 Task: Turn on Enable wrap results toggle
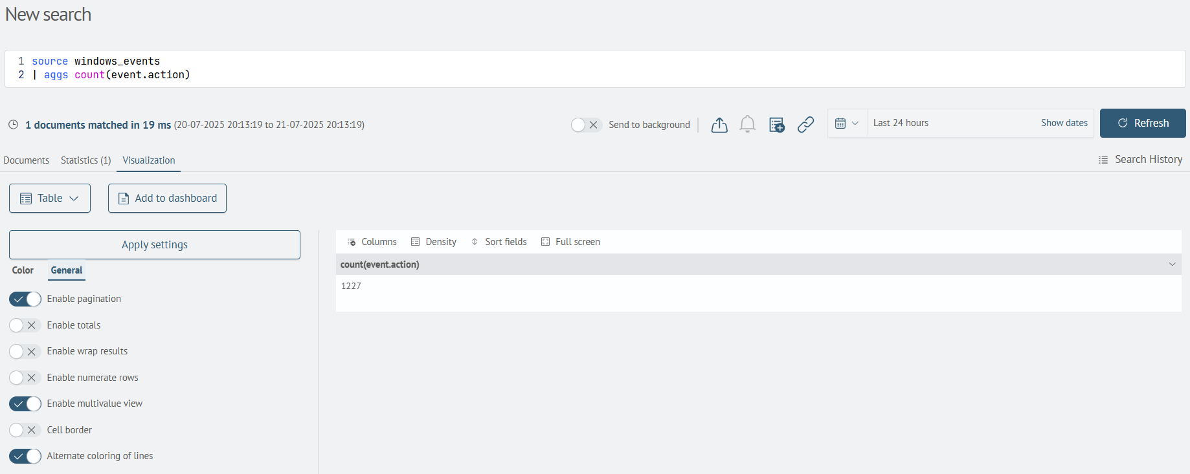(x=25, y=351)
